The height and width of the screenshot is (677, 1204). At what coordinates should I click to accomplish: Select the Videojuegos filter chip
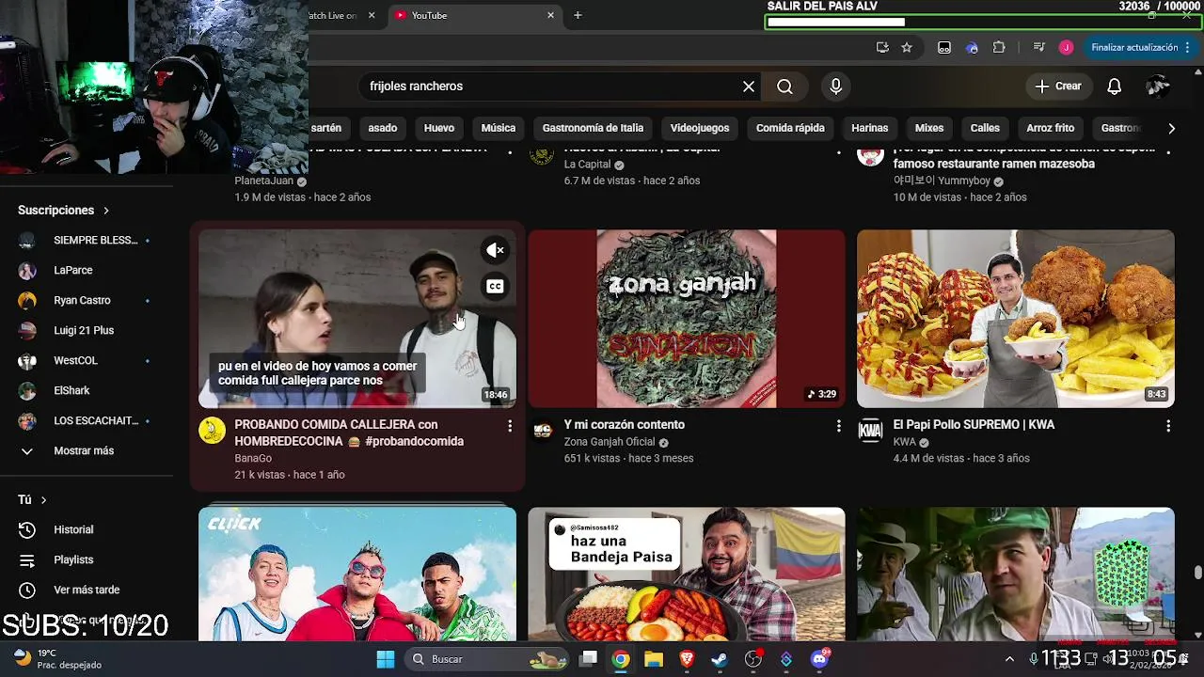click(x=700, y=128)
